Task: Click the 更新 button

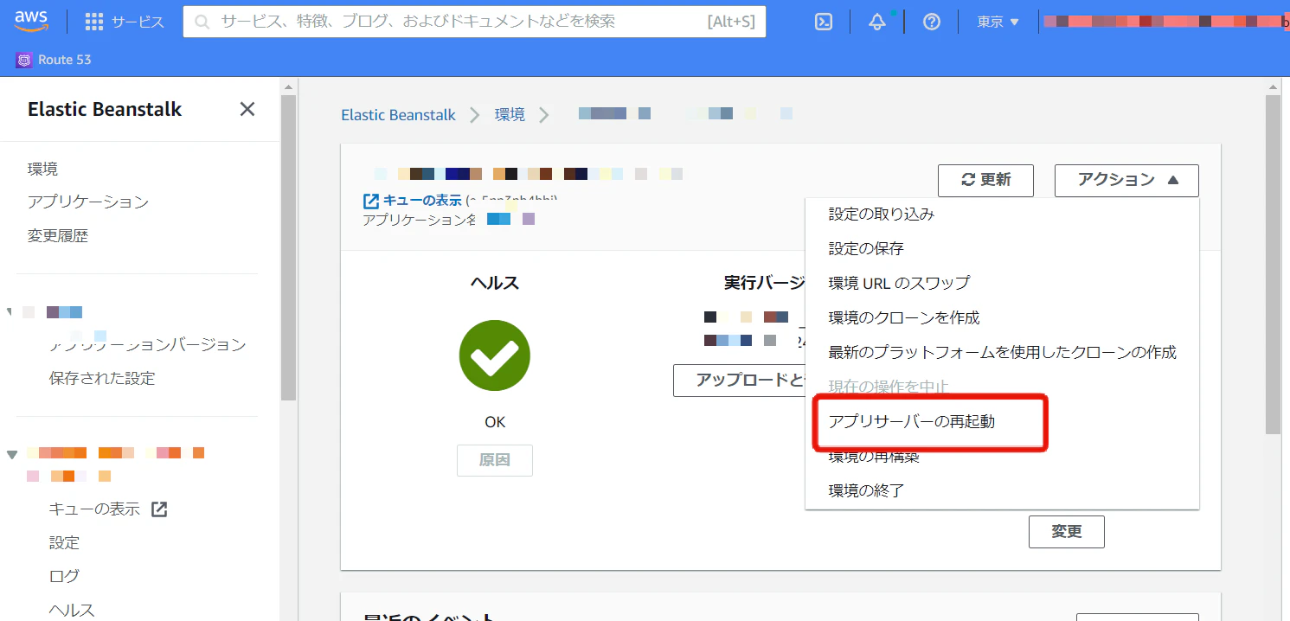Action: tap(987, 180)
